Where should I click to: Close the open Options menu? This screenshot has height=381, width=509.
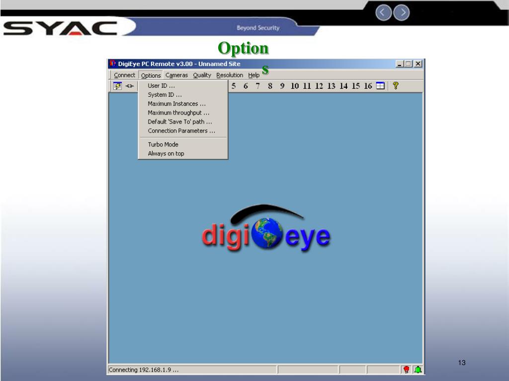coord(151,75)
